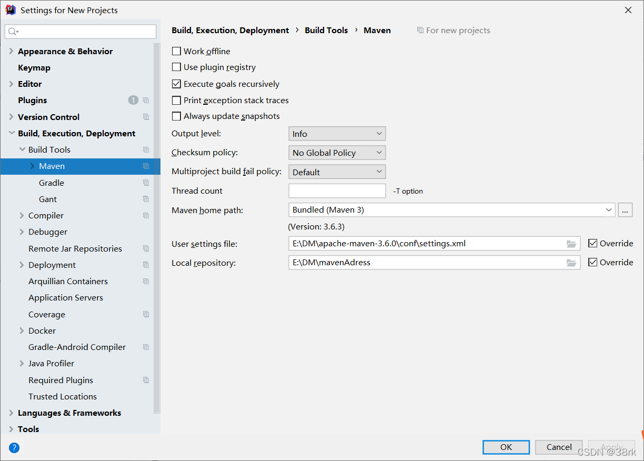Select Gant under Build Tools
Screen dimensions: 644x461
tap(48, 199)
